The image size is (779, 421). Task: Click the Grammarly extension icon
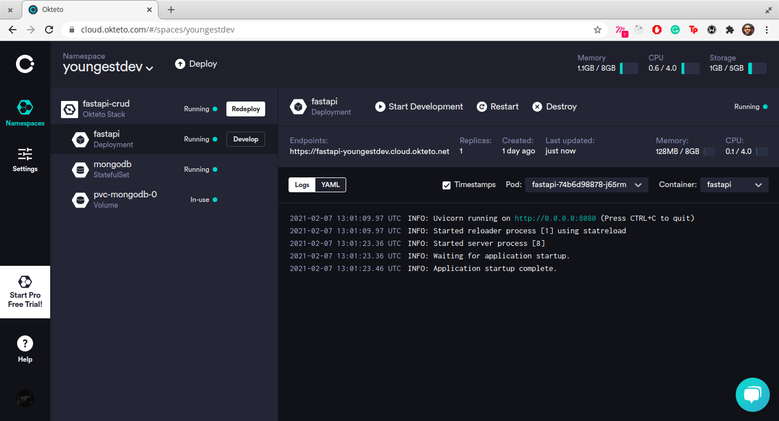[x=675, y=30]
